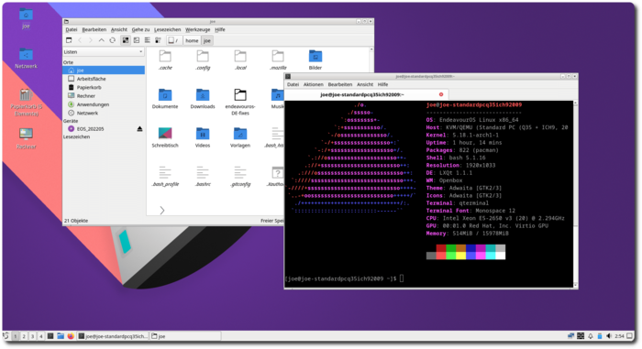
Task: Switch to thumbnail view mode
Action: pyautogui.click(x=137, y=40)
